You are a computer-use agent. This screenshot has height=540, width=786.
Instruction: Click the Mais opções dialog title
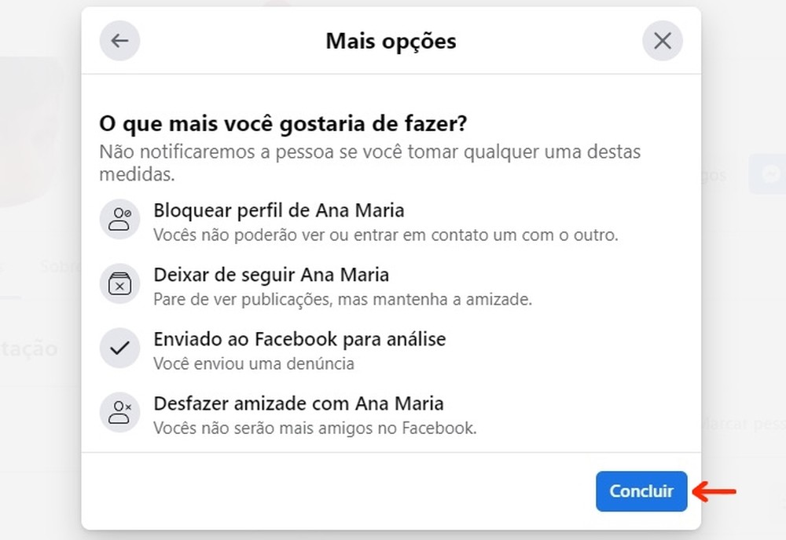click(x=391, y=41)
